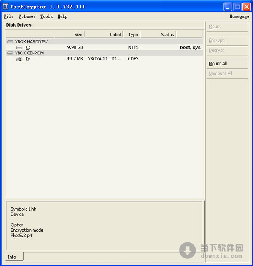The image size is (253, 266).
Task: Switch to the Info tab
Action: pos(12,257)
